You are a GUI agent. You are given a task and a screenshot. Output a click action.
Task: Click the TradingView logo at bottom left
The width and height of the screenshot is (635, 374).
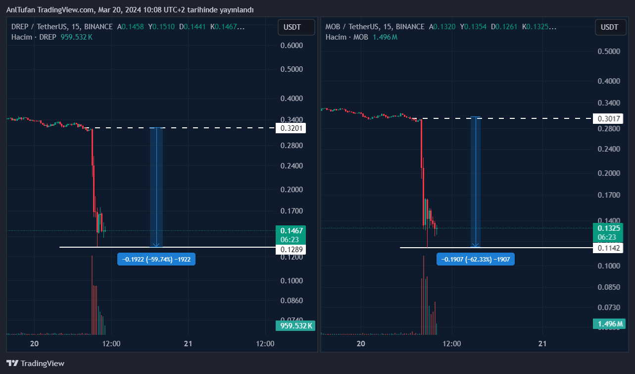click(35, 363)
